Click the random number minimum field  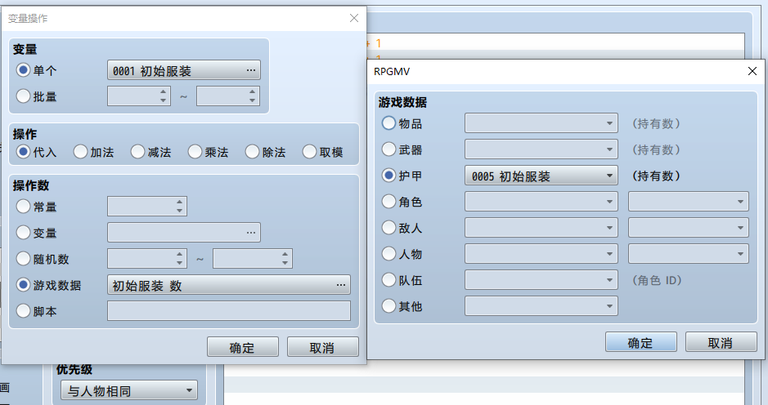(147, 258)
